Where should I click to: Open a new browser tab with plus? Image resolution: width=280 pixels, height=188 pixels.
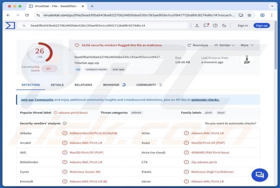(92, 6)
